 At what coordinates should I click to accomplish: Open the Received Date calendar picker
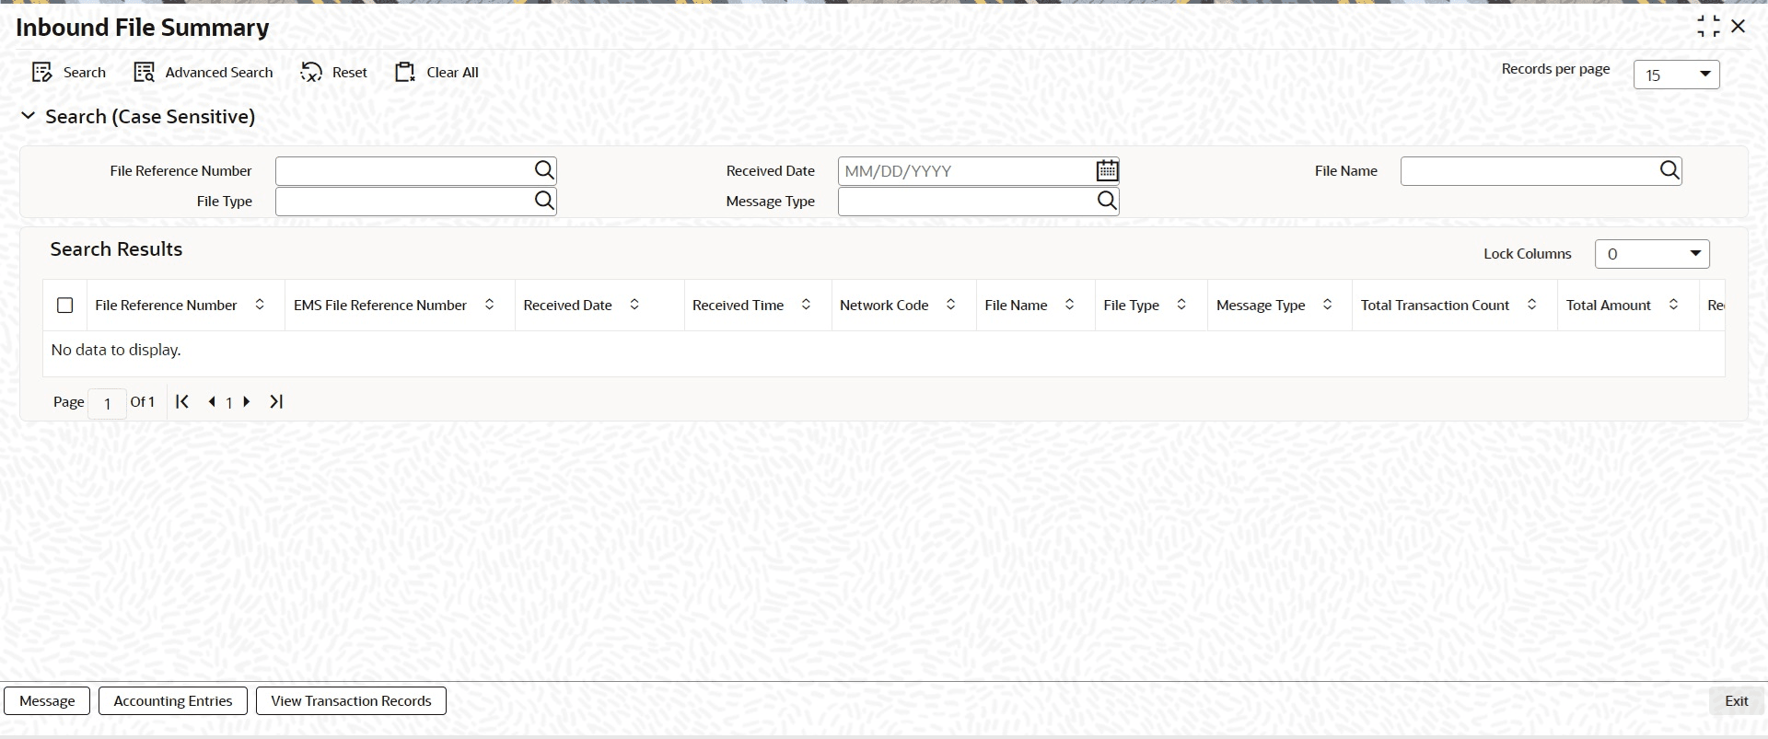tap(1107, 170)
